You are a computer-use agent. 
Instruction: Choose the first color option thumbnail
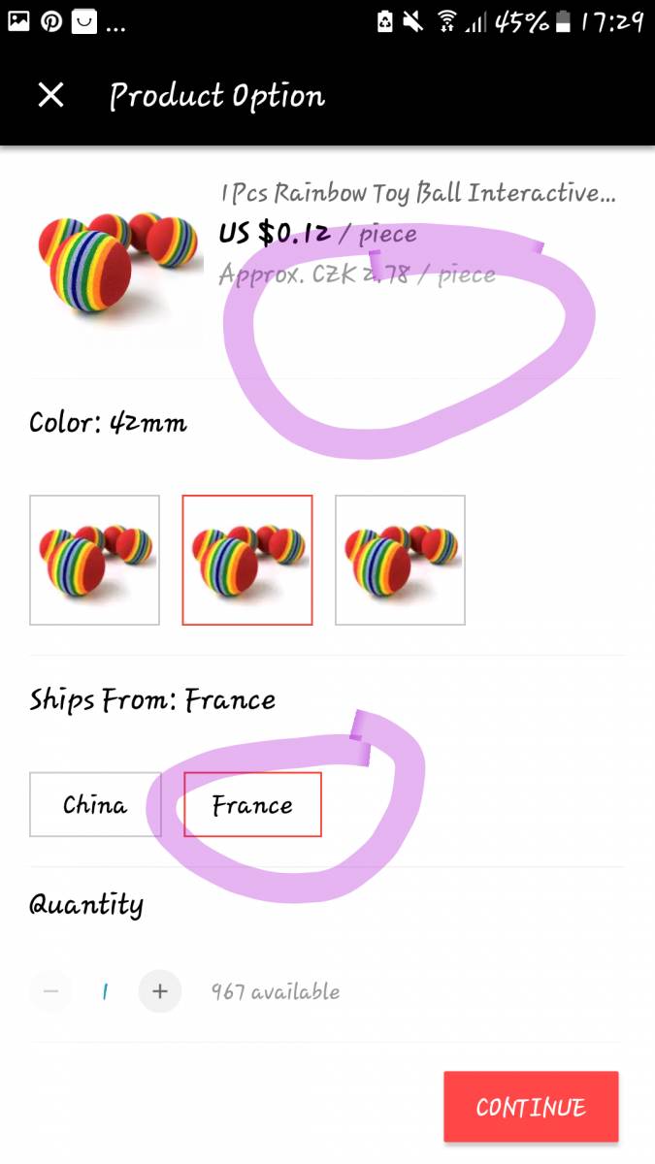(x=94, y=560)
